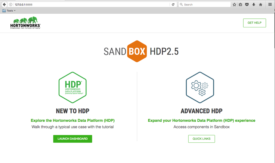The image size is (275, 163).
Task: Click into the browser Search field
Action: coord(205,5)
